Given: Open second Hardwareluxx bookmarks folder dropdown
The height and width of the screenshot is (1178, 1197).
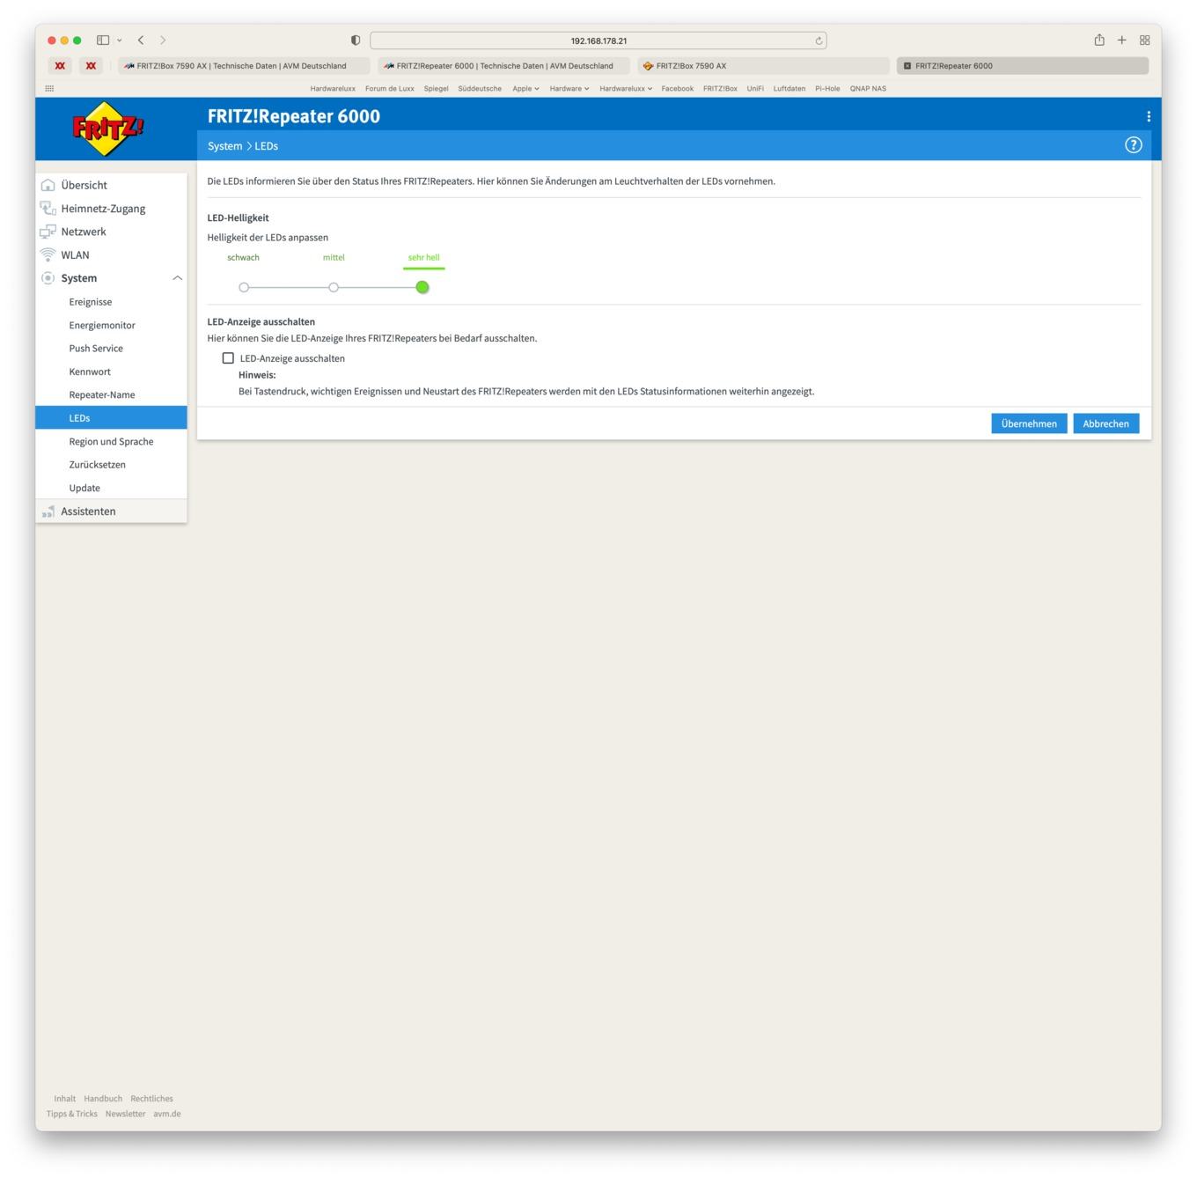Looking at the screenshot, I should [x=626, y=89].
